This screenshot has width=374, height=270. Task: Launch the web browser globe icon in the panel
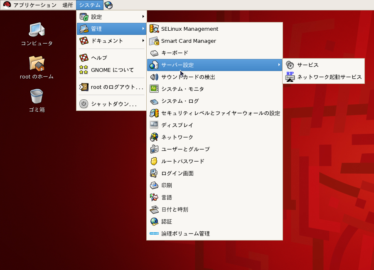coord(108,5)
